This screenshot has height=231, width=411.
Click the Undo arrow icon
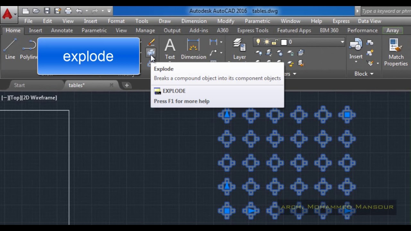point(79,11)
